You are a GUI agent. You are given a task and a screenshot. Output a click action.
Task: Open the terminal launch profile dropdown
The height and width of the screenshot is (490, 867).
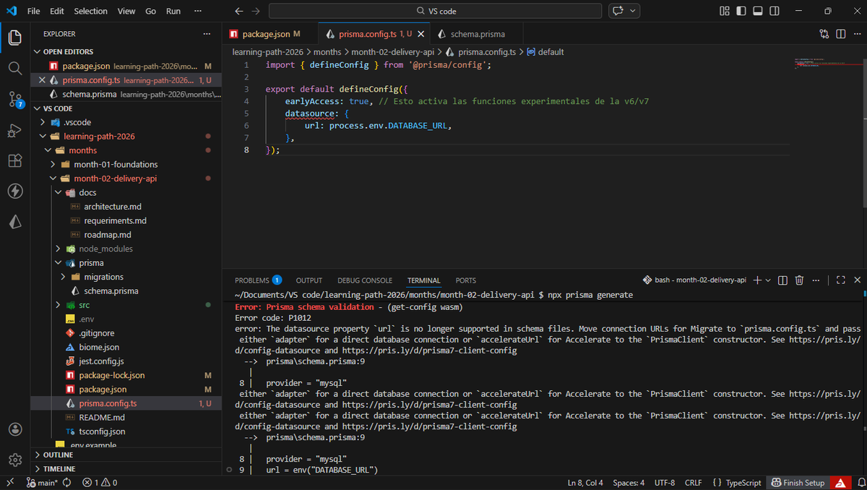point(768,280)
